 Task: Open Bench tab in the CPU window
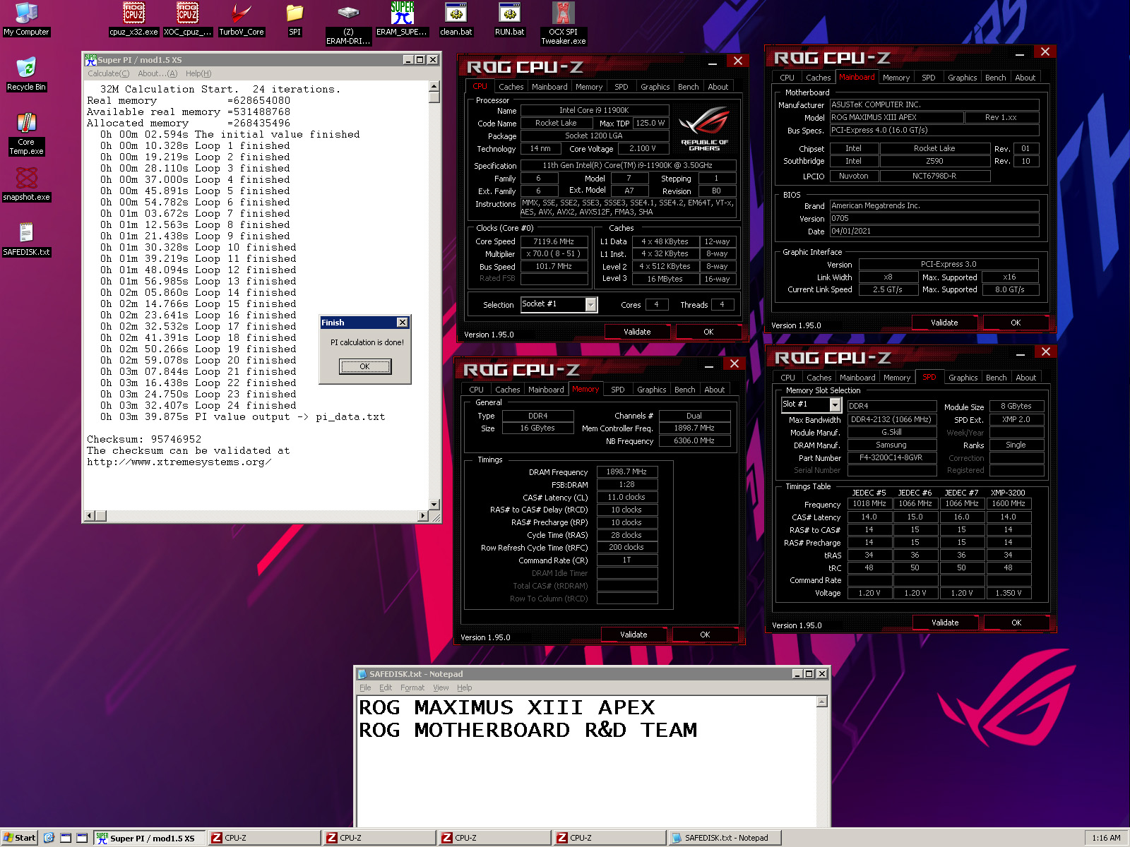pyautogui.click(x=688, y=87)
